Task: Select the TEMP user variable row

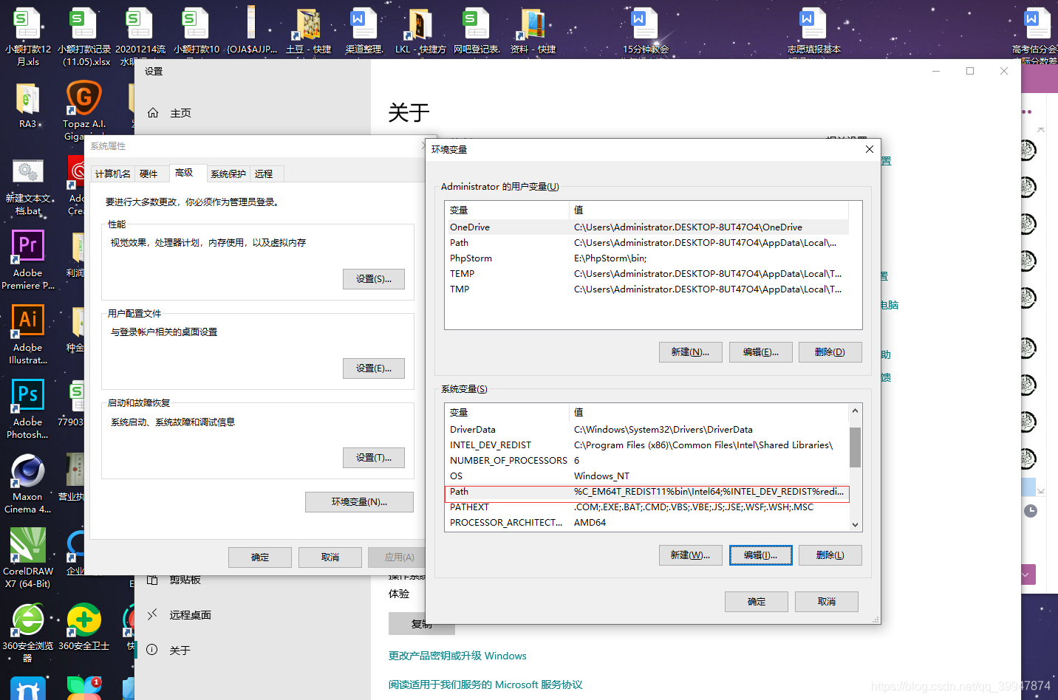Action: [647, 274]
